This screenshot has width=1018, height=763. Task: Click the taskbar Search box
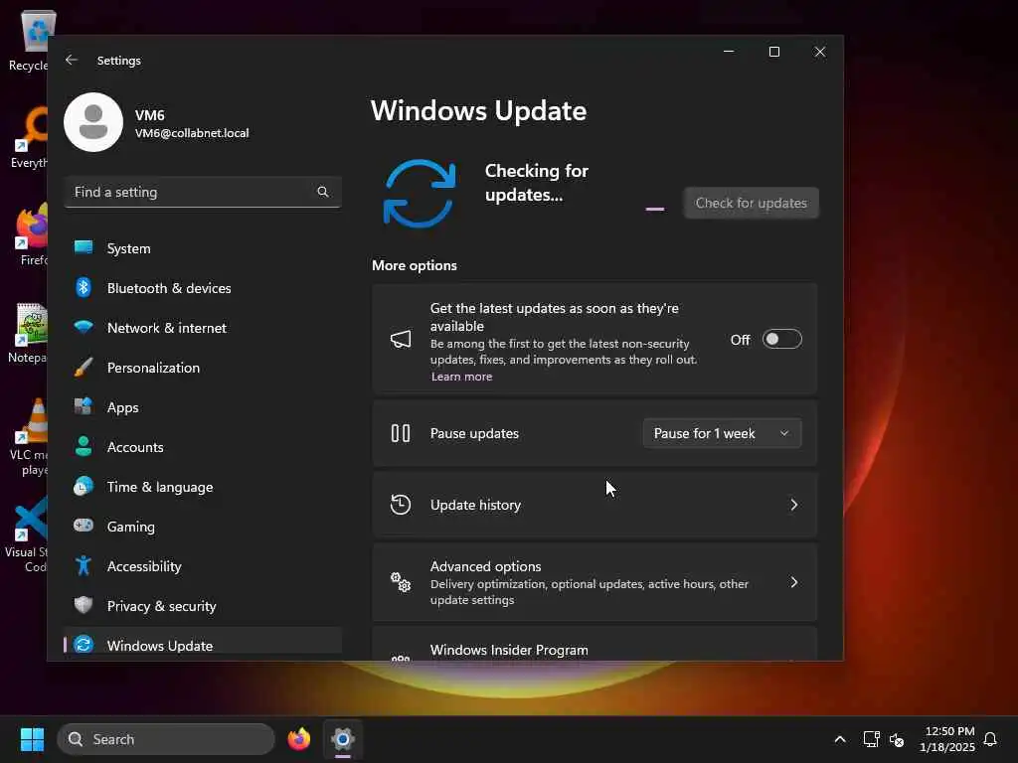(166, 739)
